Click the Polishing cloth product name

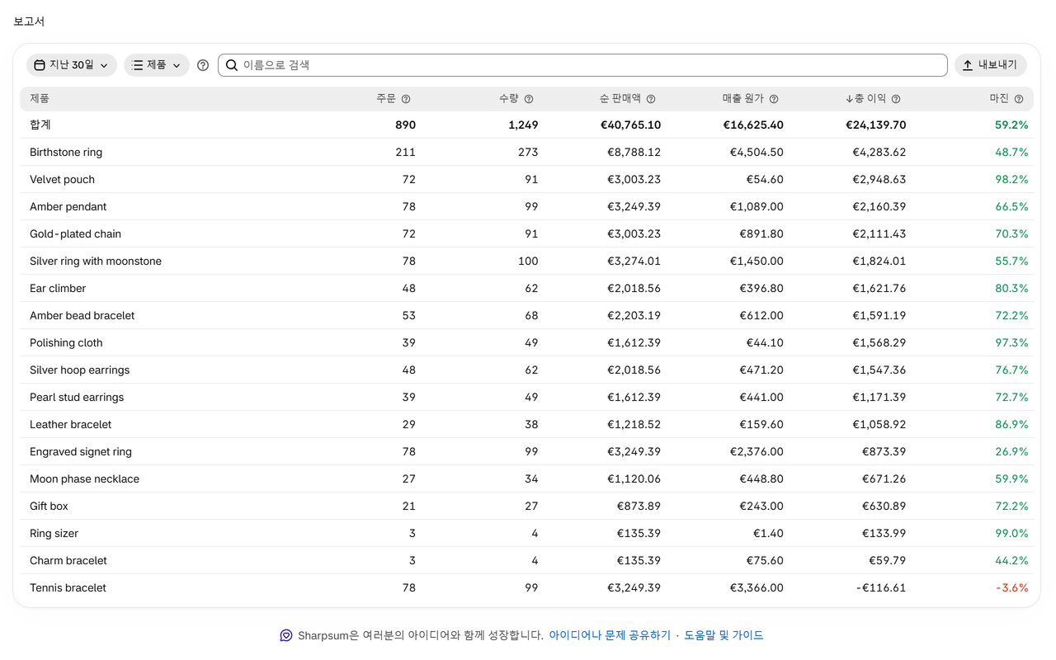[66, 342]
